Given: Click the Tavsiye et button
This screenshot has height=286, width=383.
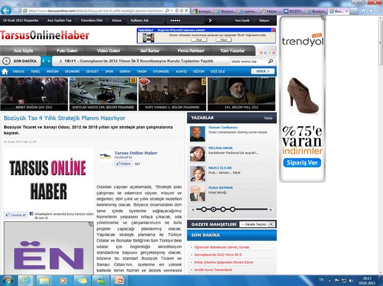Looking at the screenshot, I should 16,215.
